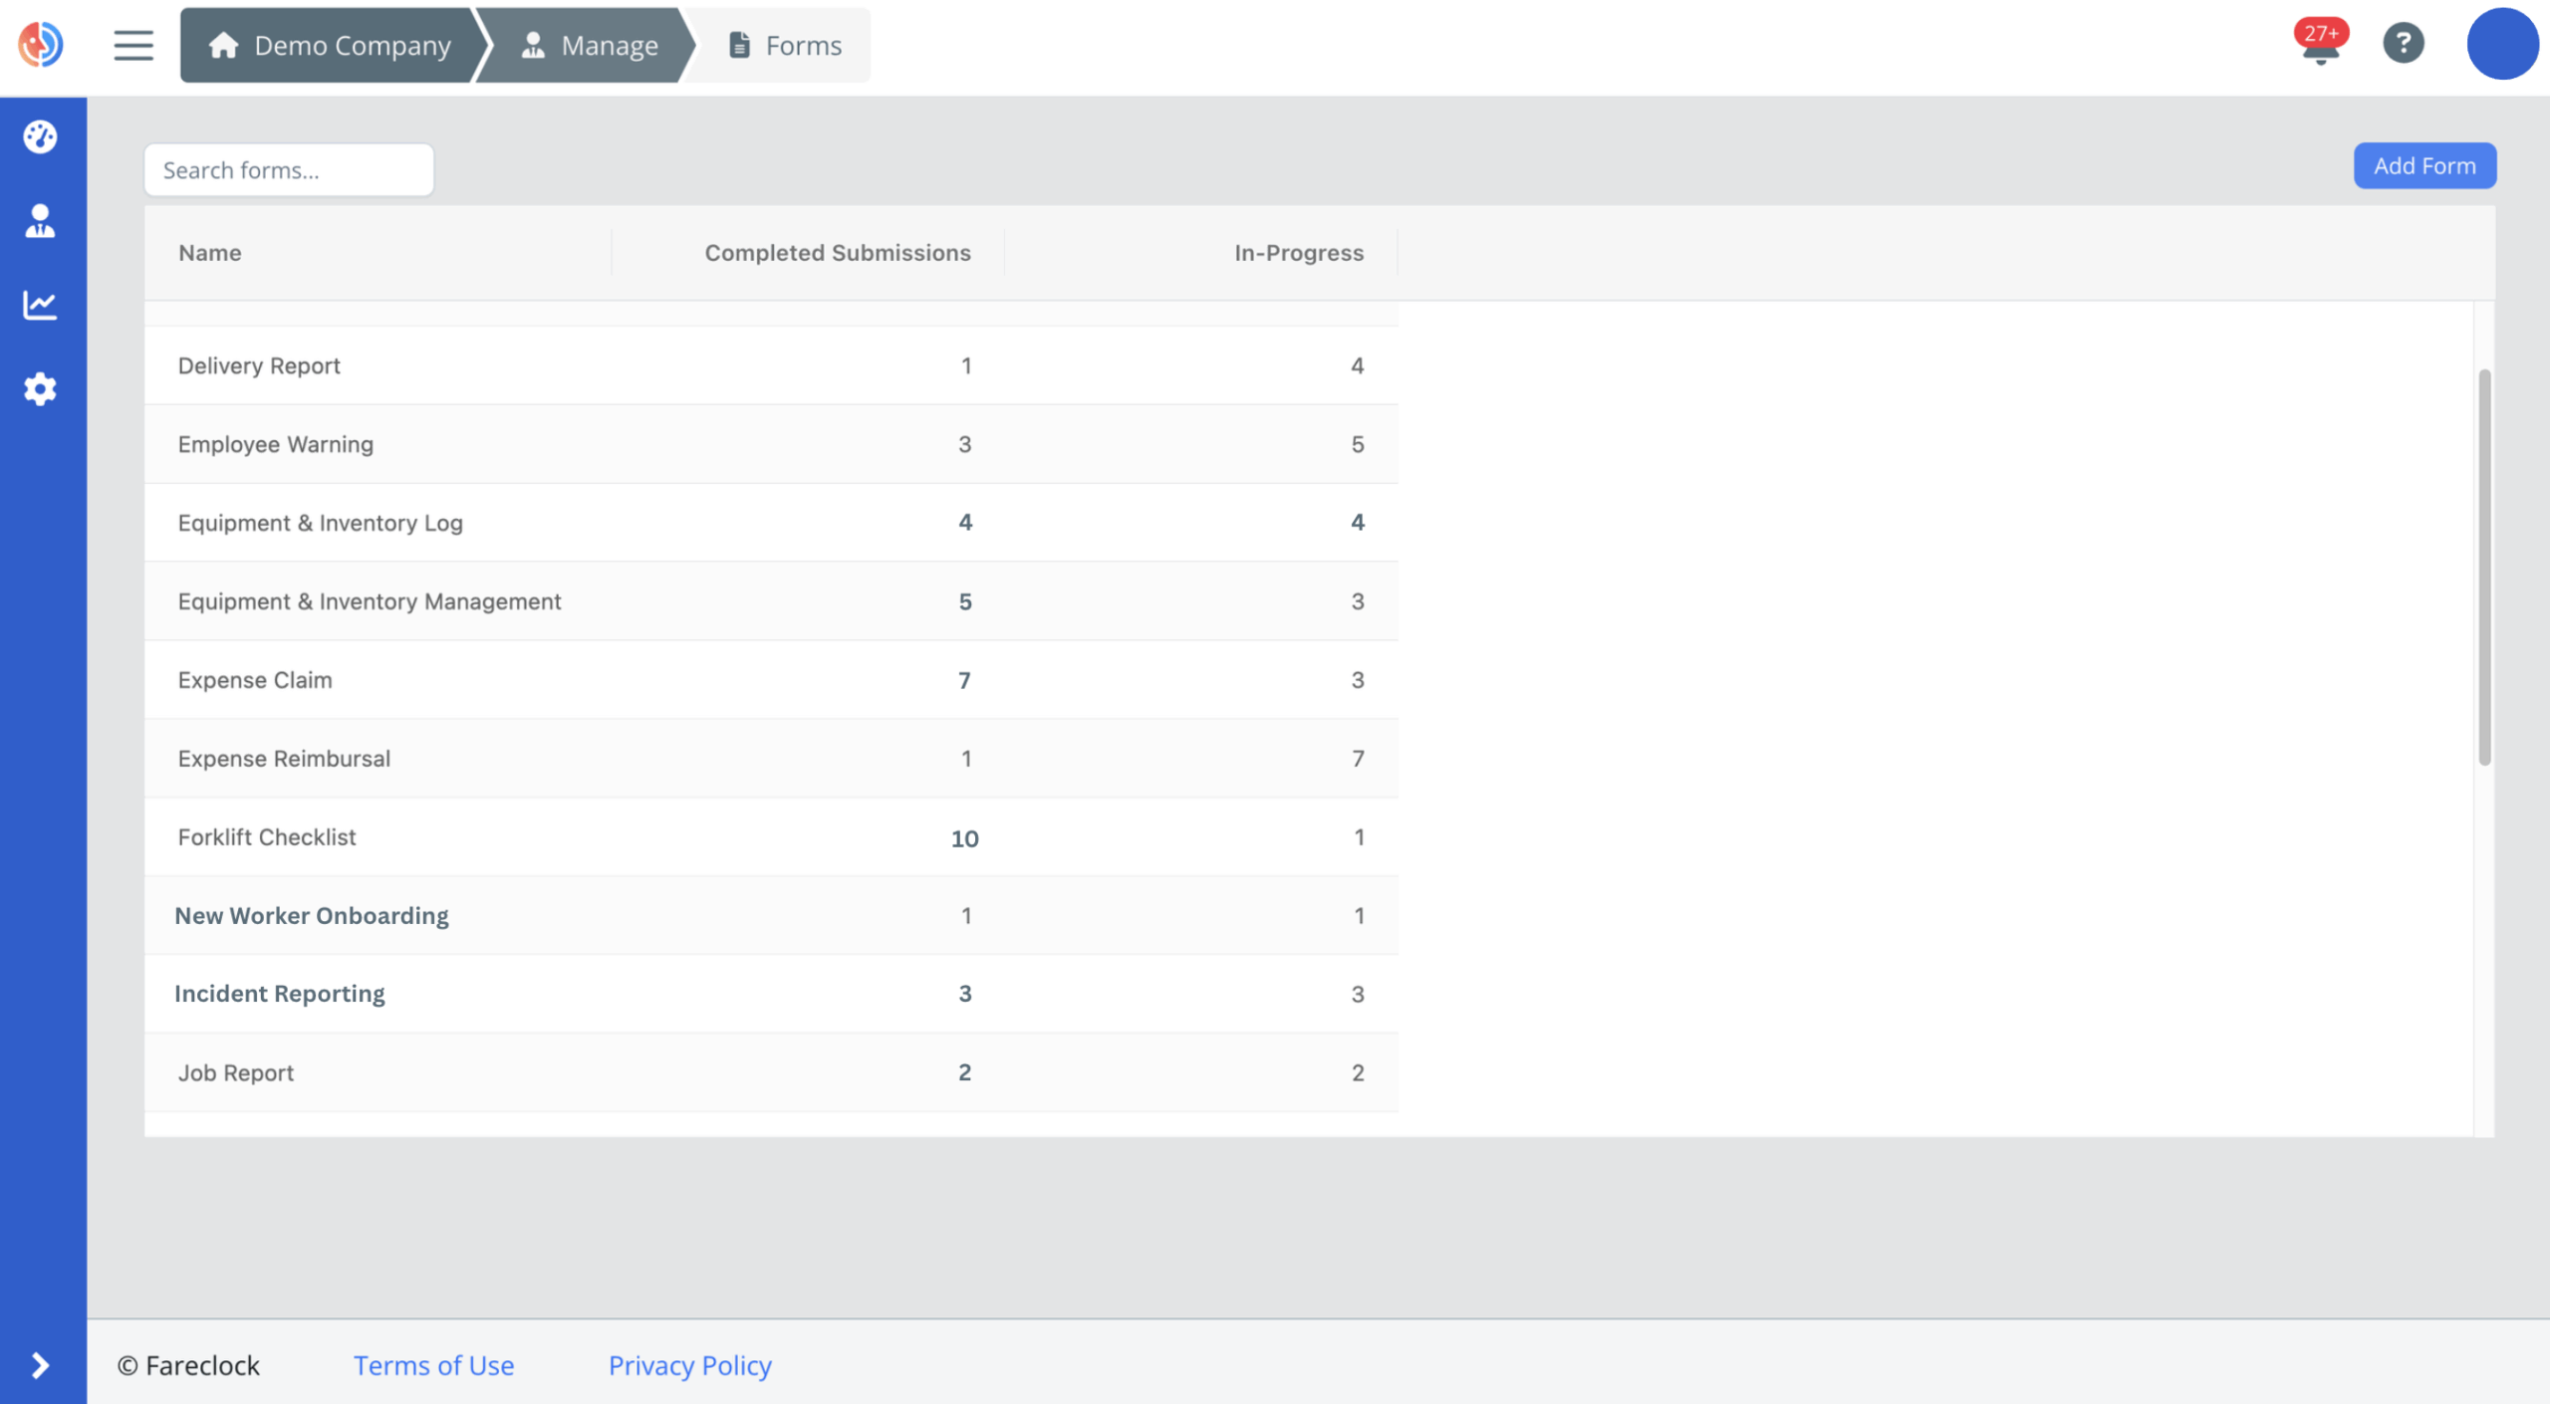Open the Terms of Use link

[x=433, y=1365]
